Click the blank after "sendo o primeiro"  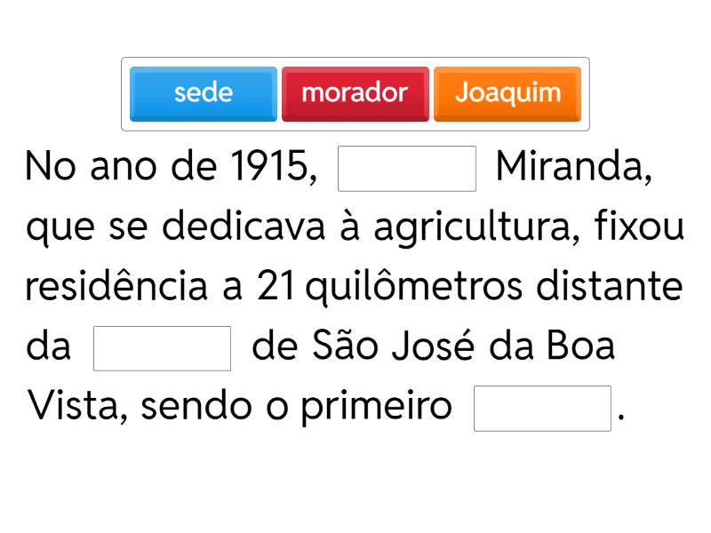(x=542, y=408)
